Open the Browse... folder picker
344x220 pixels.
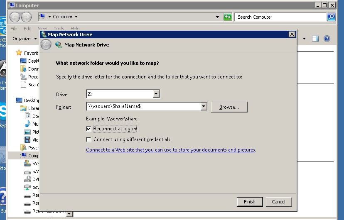229,107
